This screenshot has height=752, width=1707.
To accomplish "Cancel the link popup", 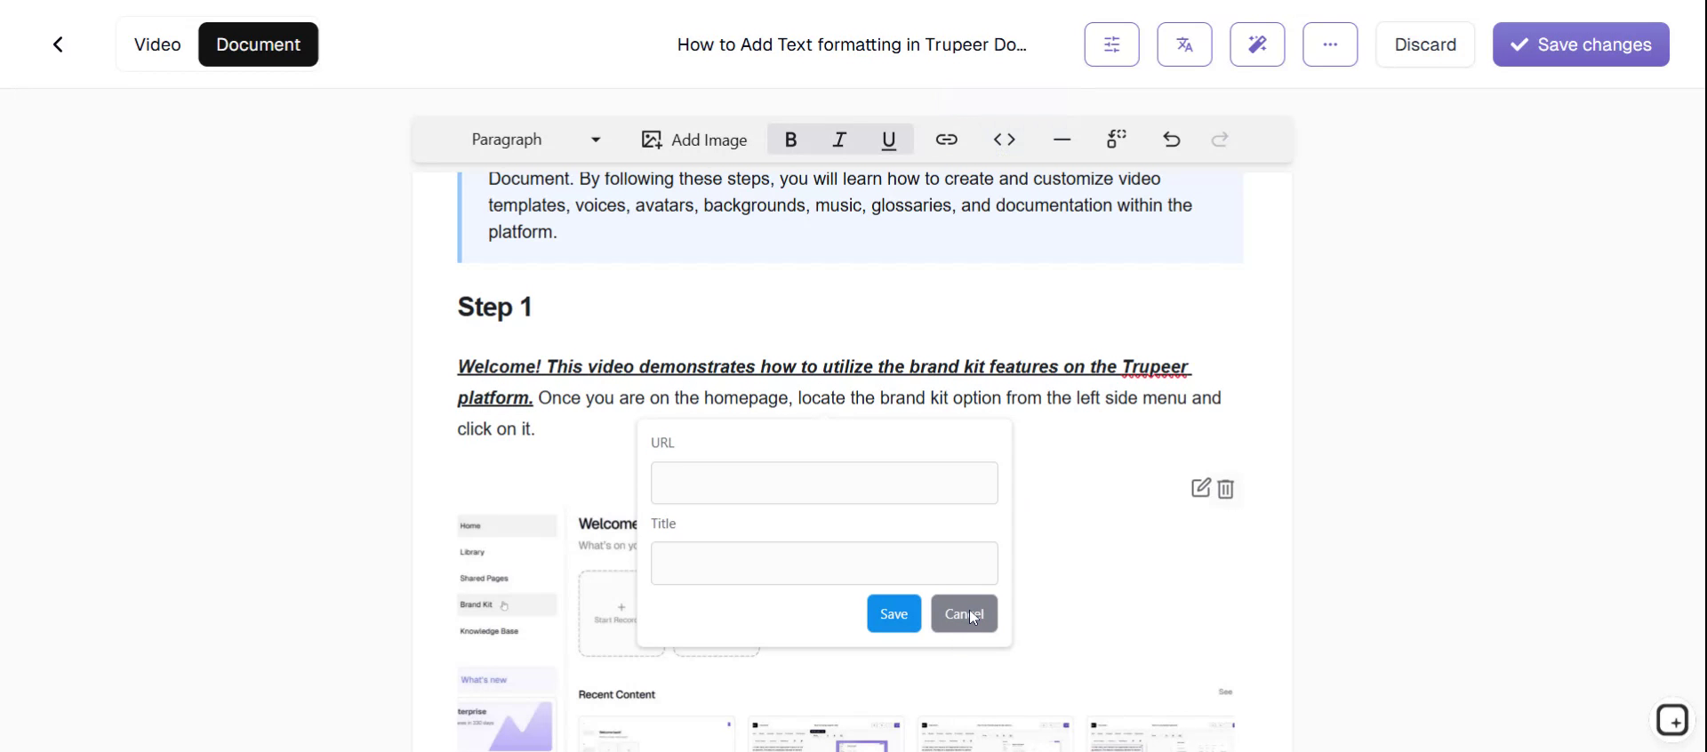I will point(964,613).
